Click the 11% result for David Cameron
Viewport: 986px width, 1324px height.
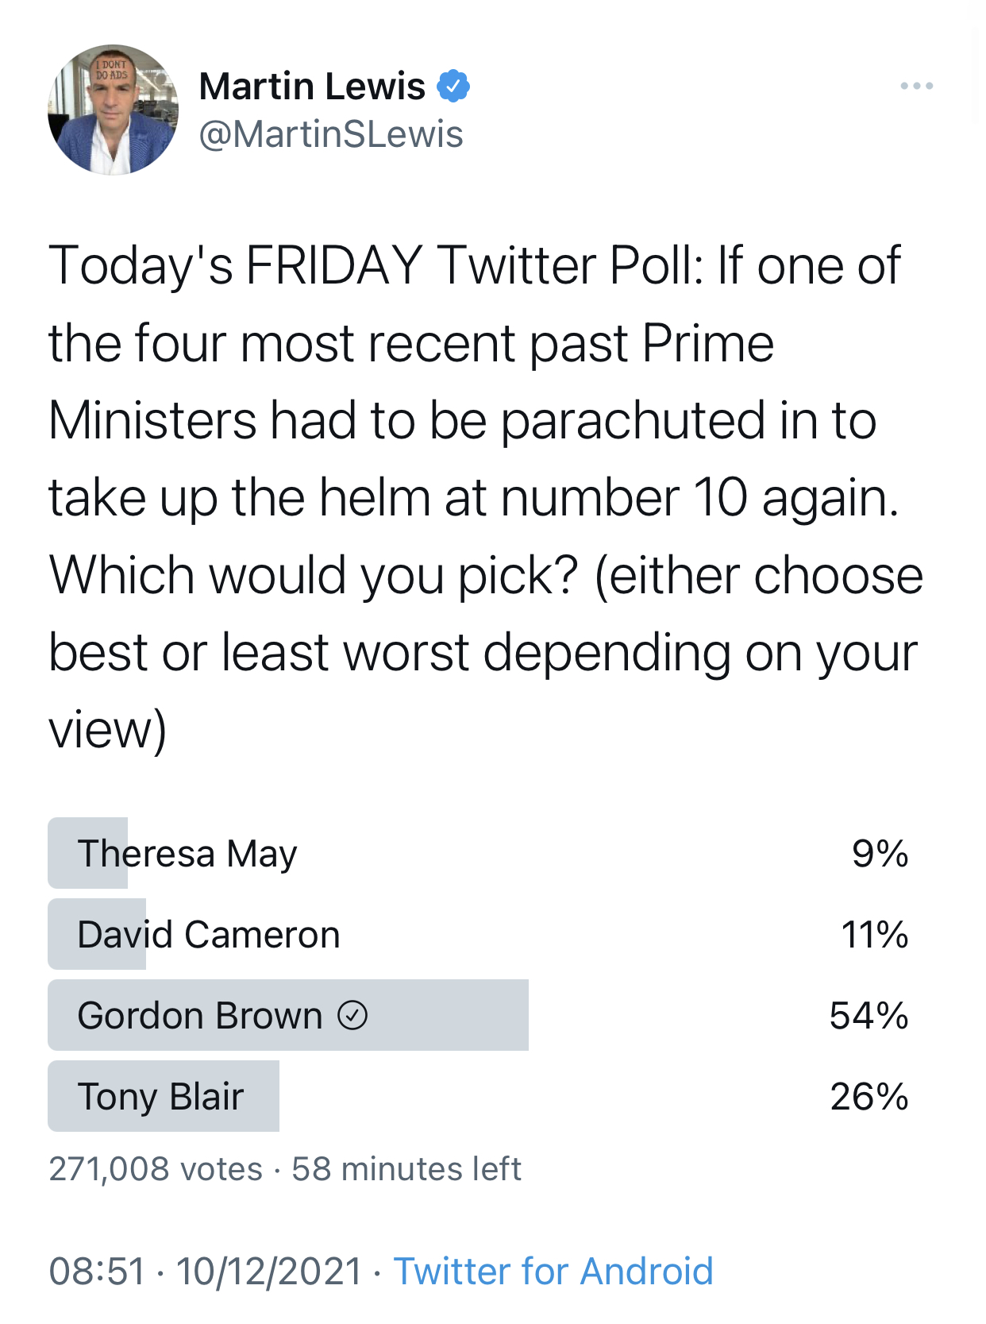click(875, 935)
